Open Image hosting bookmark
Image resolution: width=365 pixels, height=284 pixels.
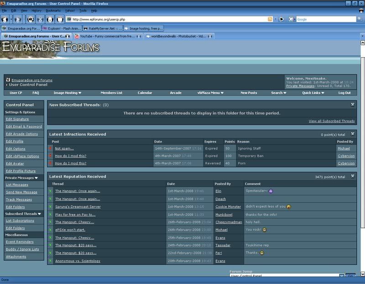144,28
